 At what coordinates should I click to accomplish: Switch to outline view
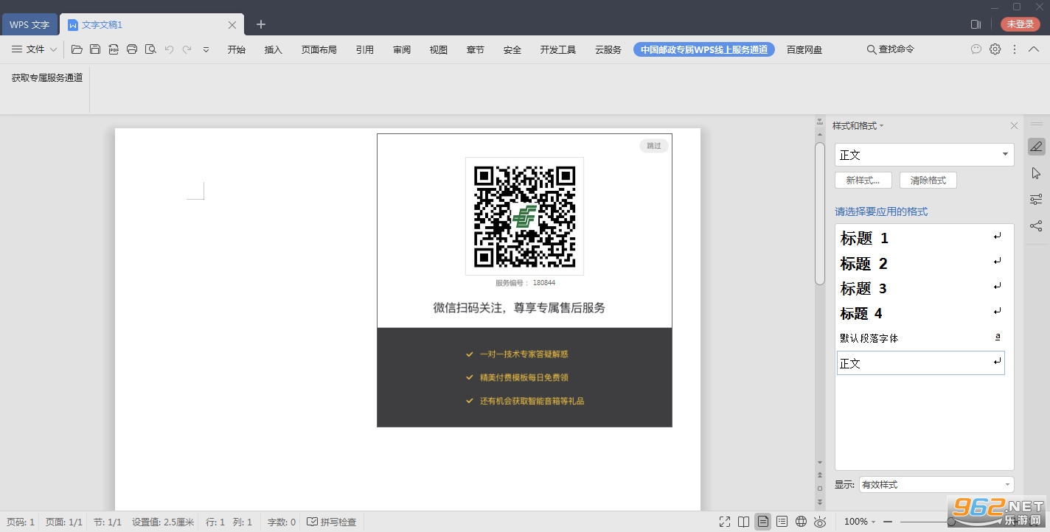click(782, 522)
